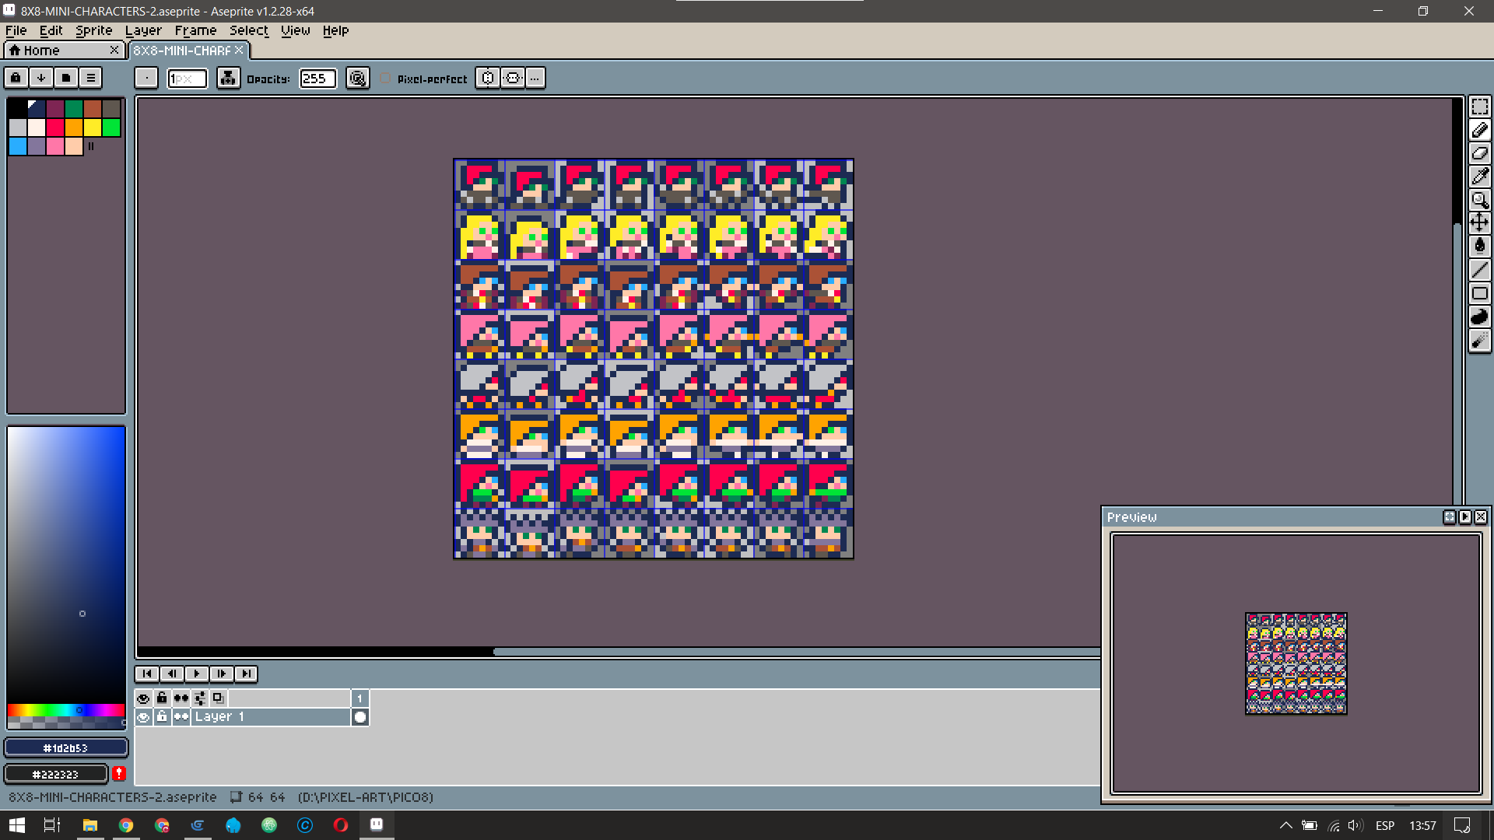
Task: Select the Eraser tool
Action: coord(1480,153)
